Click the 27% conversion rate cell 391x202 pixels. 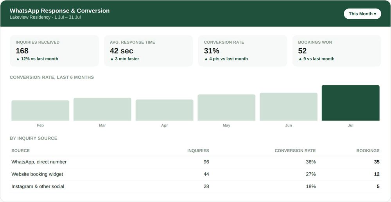[x=311, y=174]
